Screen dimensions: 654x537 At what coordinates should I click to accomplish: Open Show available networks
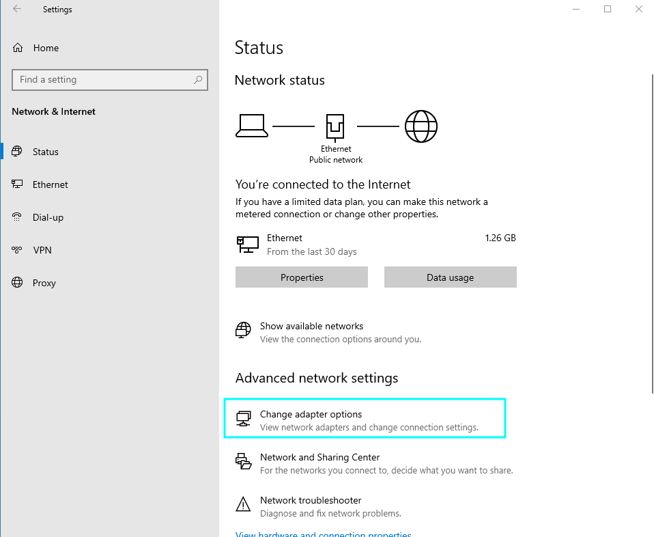(x=328, y=333)
